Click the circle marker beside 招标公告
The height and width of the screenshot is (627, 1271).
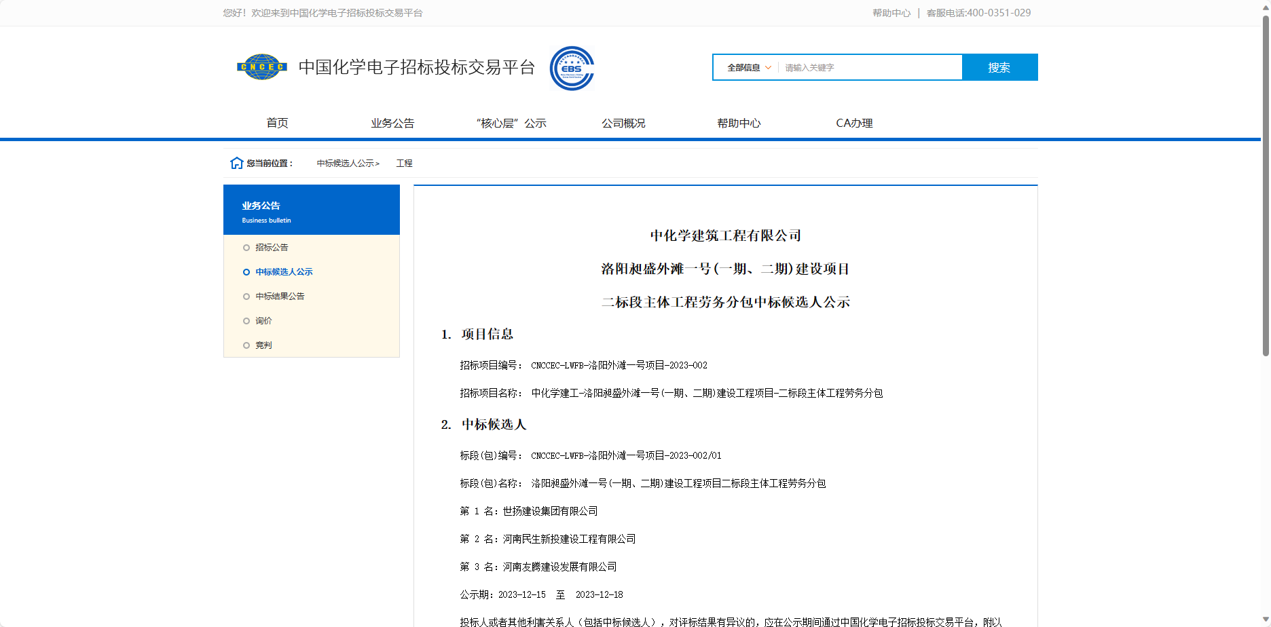[246, 248]
